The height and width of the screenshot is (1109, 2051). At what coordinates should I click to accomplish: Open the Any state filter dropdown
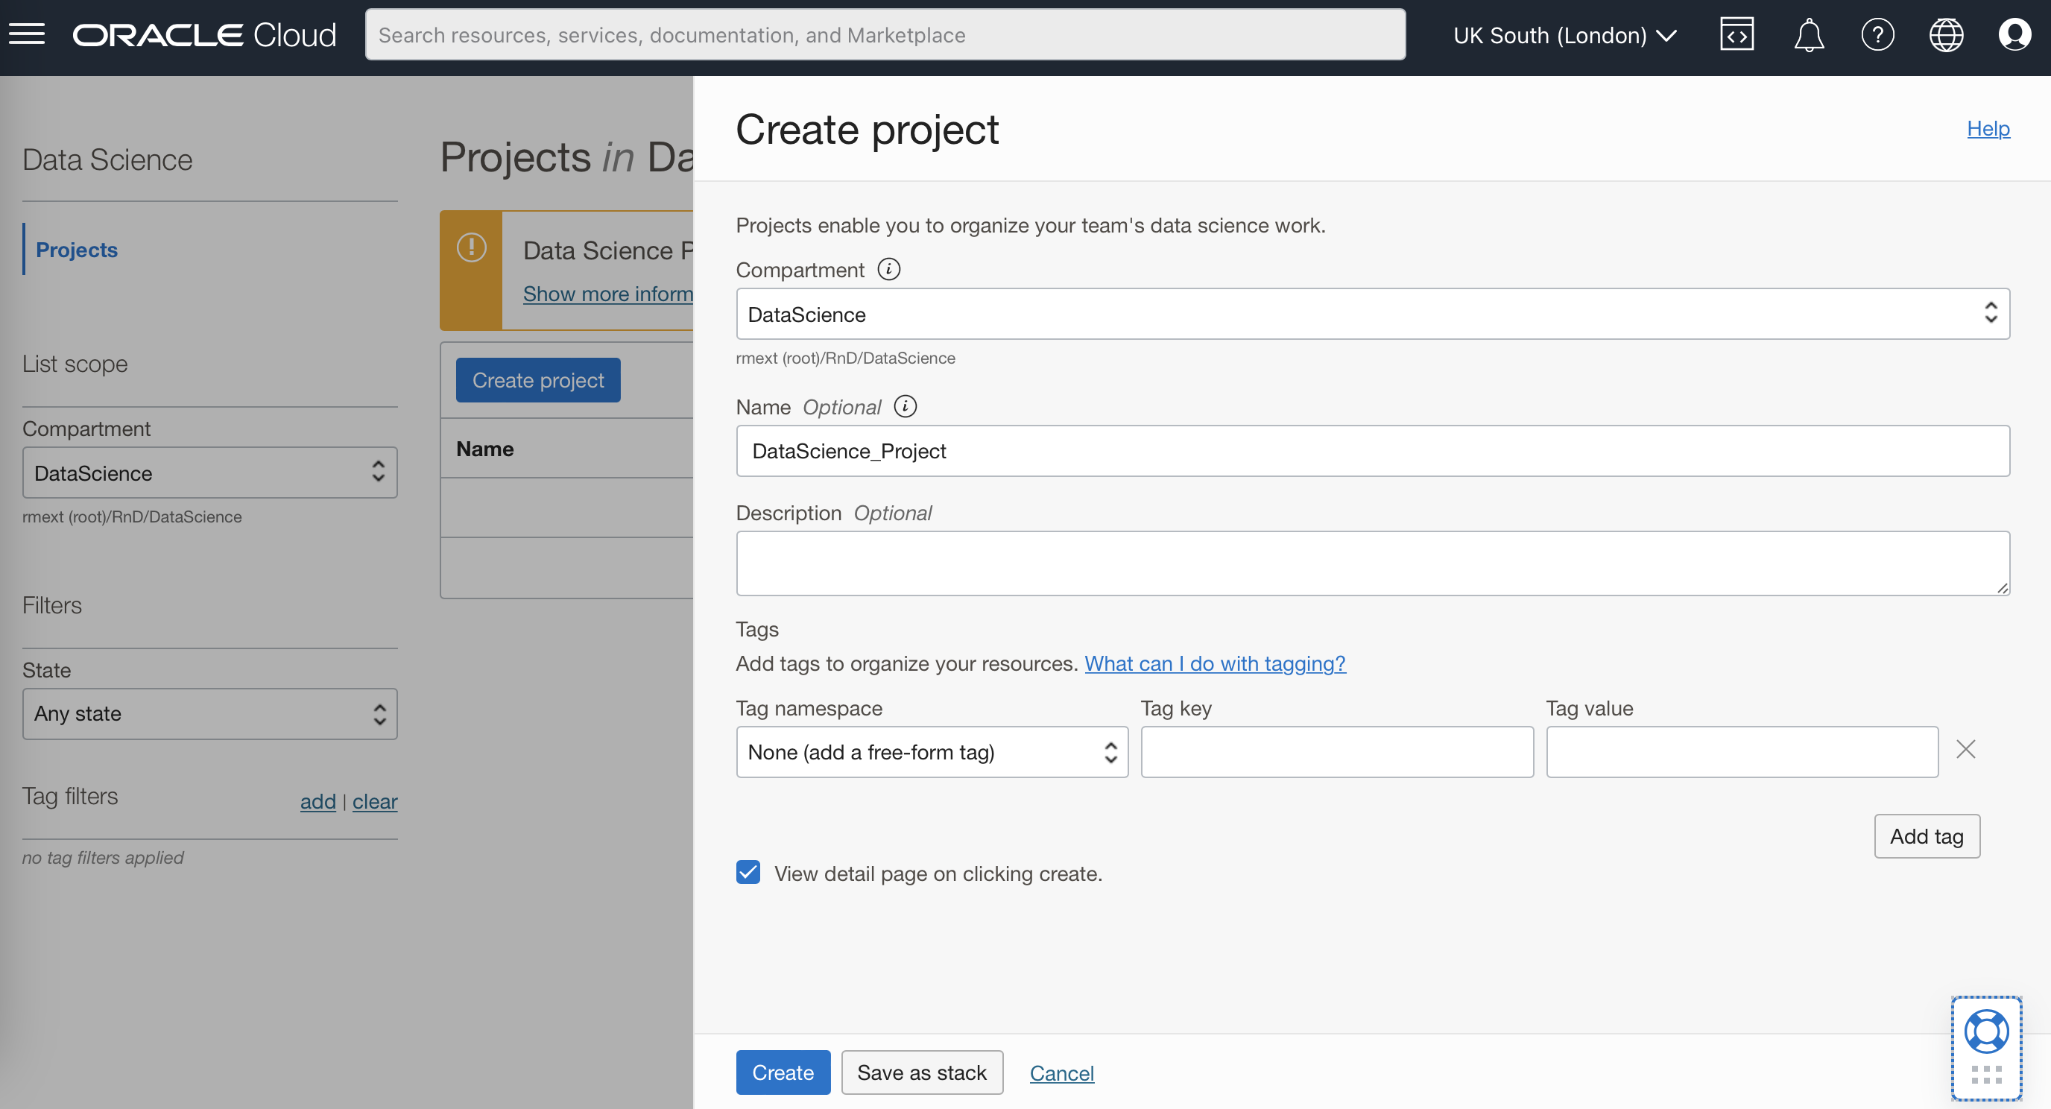click(x=209, y=713)
